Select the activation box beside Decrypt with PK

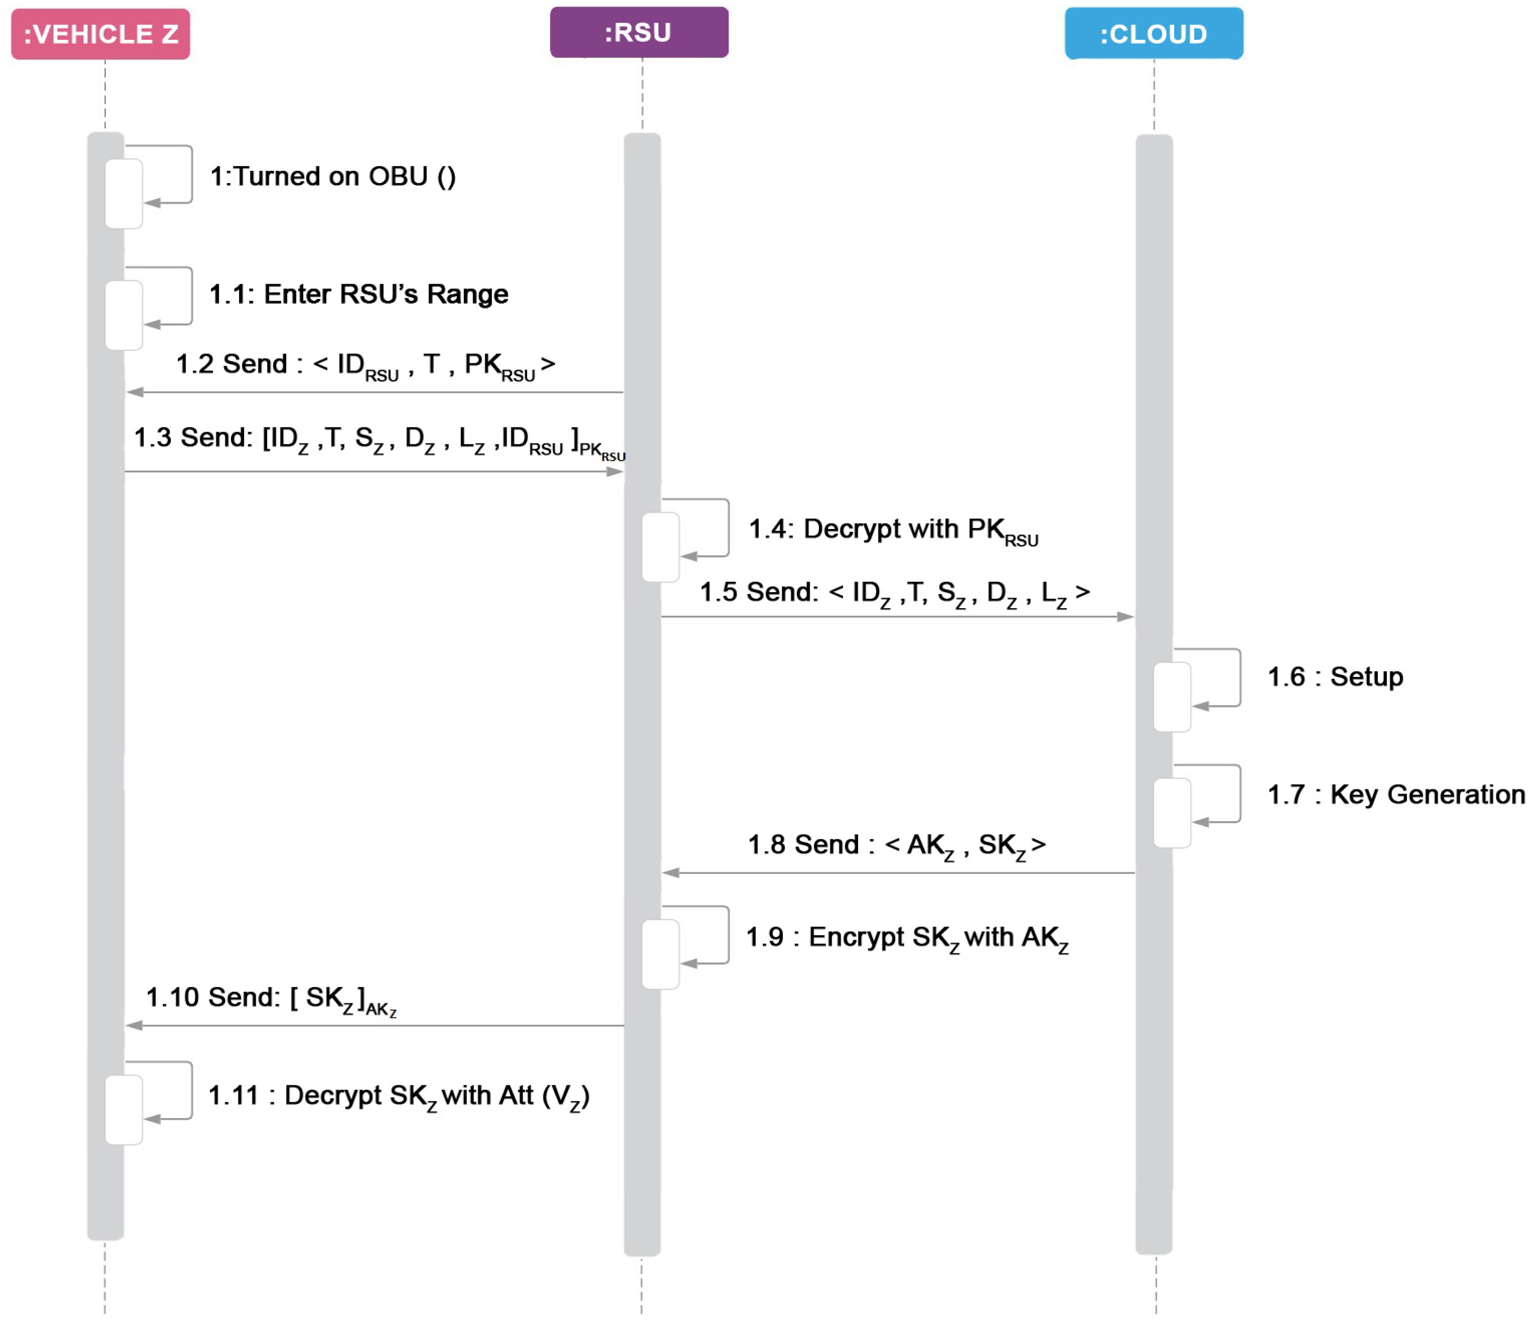[x=661, y=547]
